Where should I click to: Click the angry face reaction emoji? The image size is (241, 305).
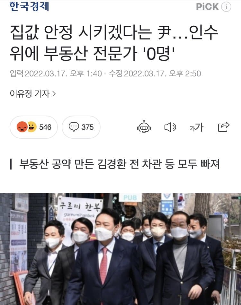[x=22, y=127]
